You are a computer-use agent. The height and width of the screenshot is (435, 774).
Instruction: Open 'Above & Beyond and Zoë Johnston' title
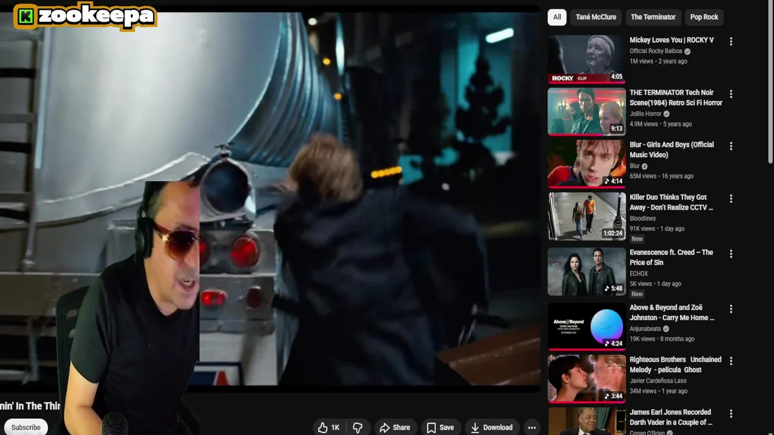click(x=672, y=312)
